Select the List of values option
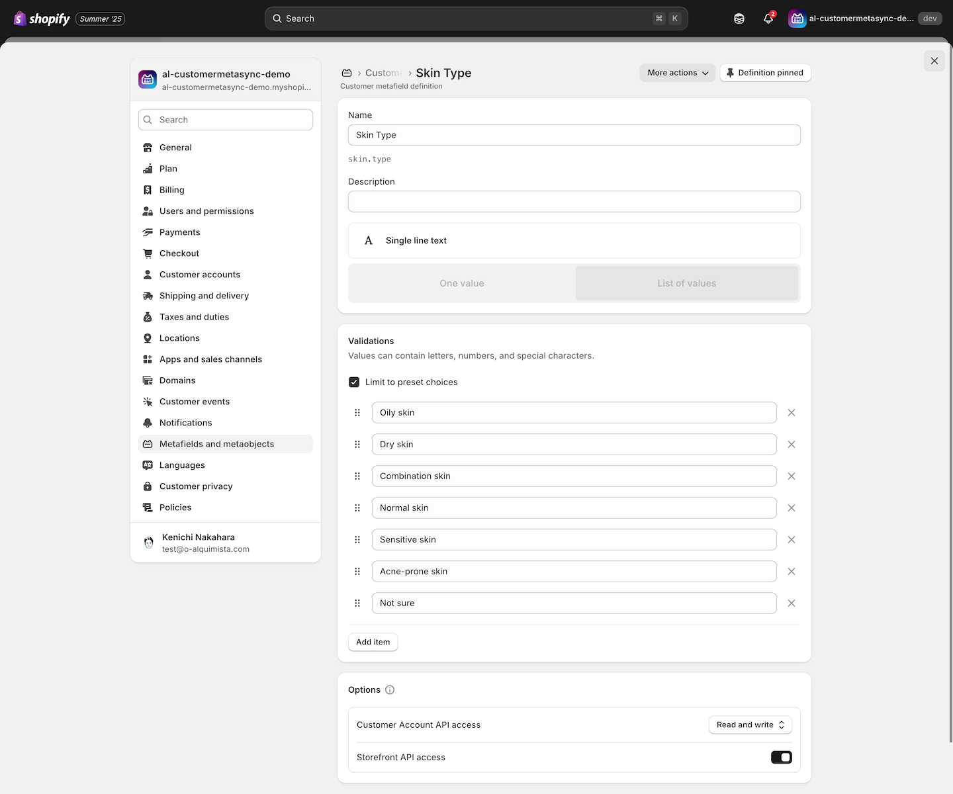This screenshot has width=953, height=794. coord(686,283)
